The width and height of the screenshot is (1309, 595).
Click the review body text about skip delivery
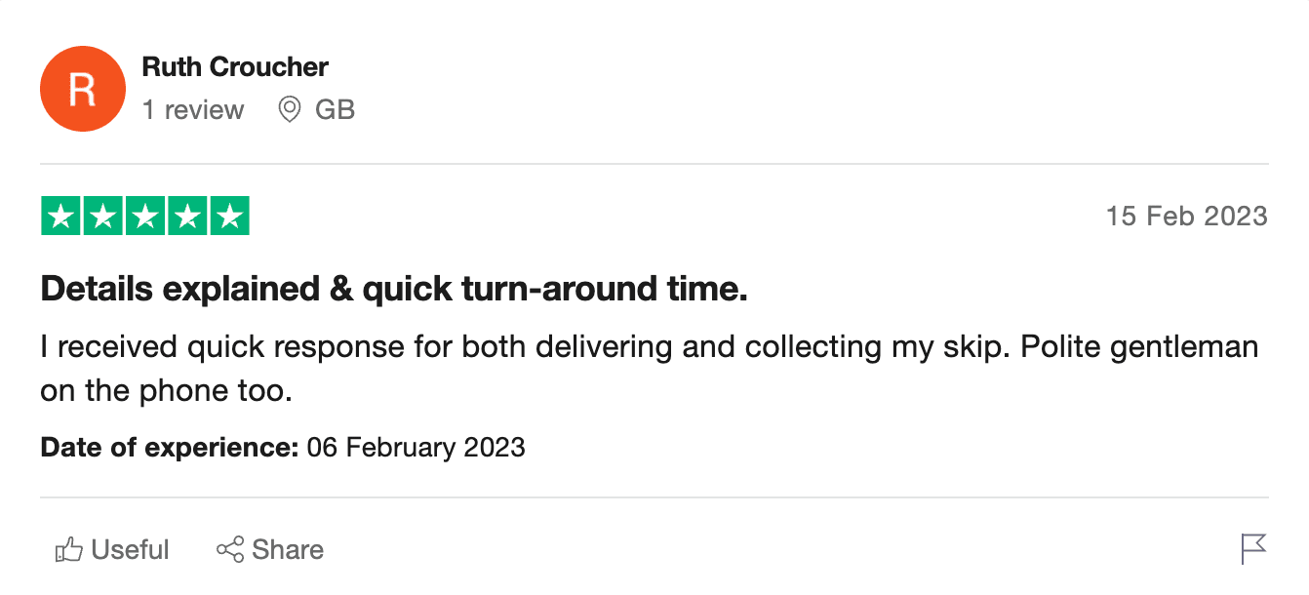point(649,347)
